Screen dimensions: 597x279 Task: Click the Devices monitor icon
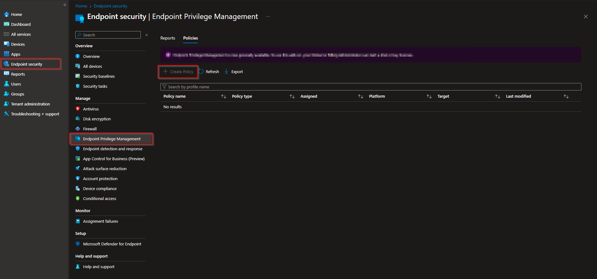[6, 44]
